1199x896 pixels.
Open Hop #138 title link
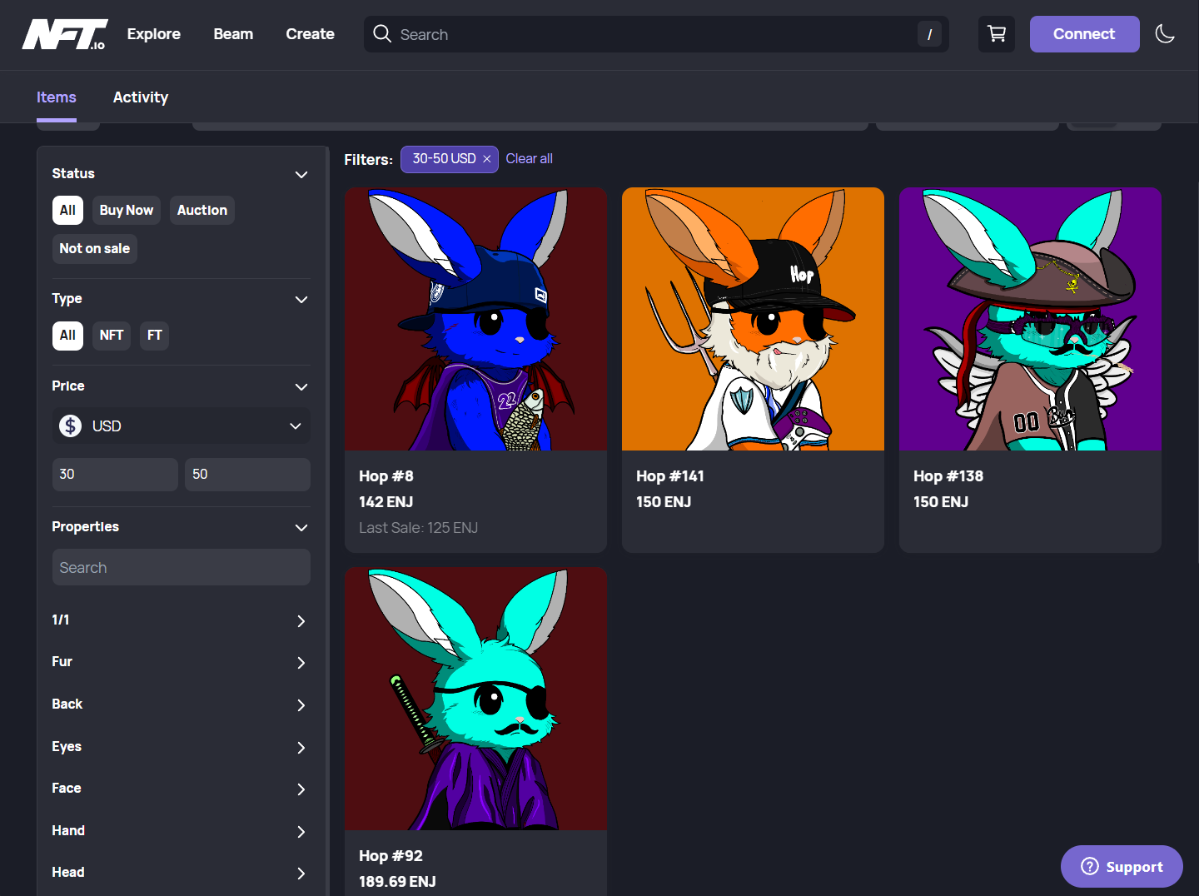tap(948, 476)
